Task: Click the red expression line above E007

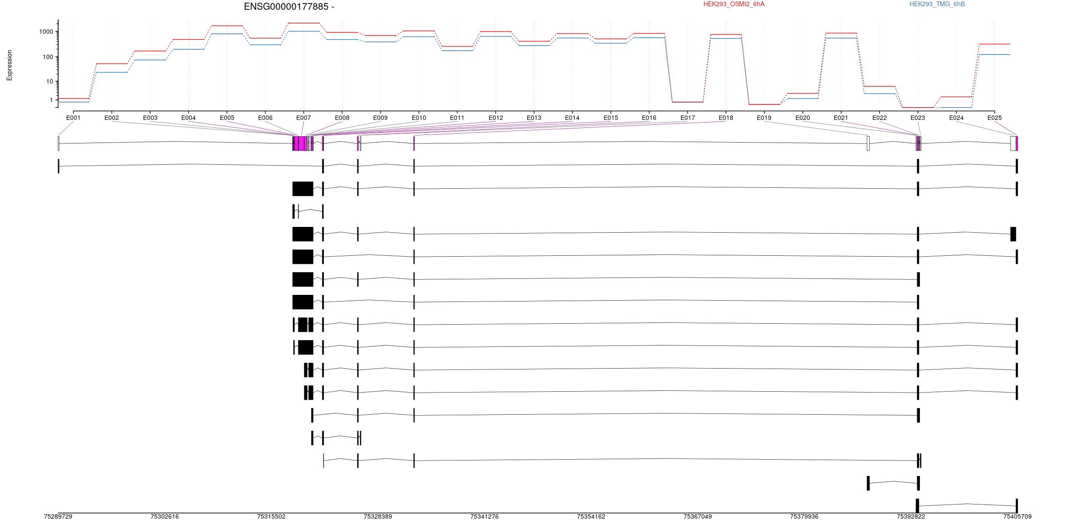Action: (x=304, y=23)
